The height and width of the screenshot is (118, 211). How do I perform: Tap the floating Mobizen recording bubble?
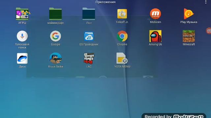209,31
